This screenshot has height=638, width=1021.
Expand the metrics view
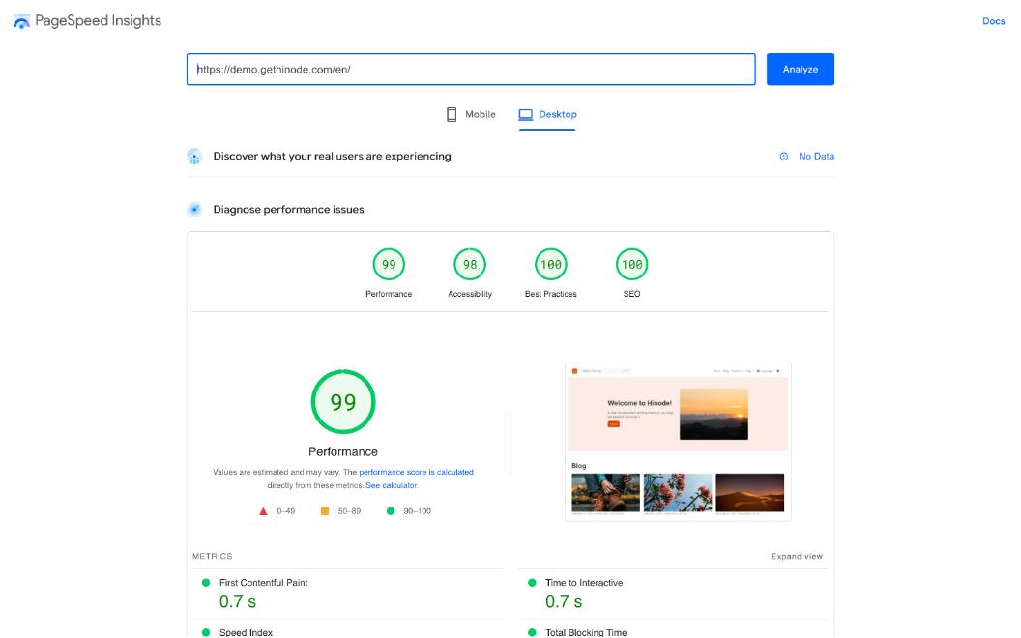(x=797, y=557)
